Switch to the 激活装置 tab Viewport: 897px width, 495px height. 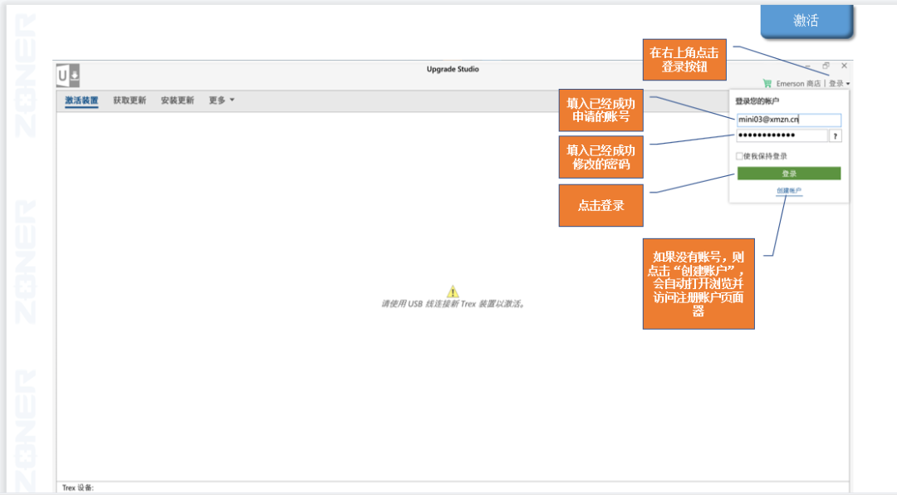81,100
